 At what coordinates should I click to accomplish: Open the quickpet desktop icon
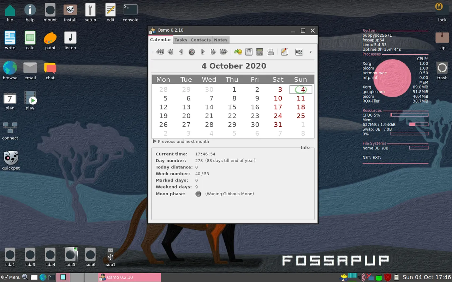coord(11,161)
